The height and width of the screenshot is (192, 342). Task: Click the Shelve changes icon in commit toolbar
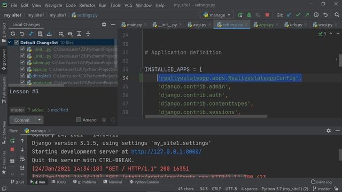click(x=49, y=34)
